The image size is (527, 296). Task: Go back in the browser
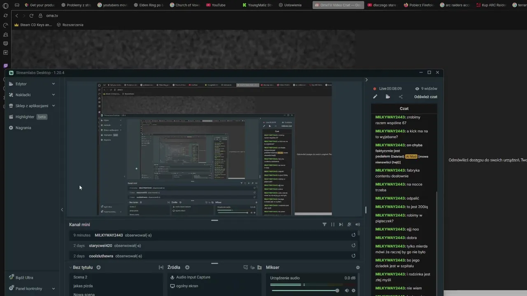pyautogui.click(x=17, y=16)
